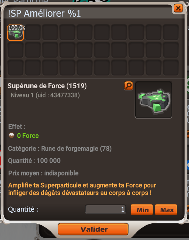
Task: Click the 100.0k quantity label on the rune
Action: pyautogui.click(x=17, y=28)
